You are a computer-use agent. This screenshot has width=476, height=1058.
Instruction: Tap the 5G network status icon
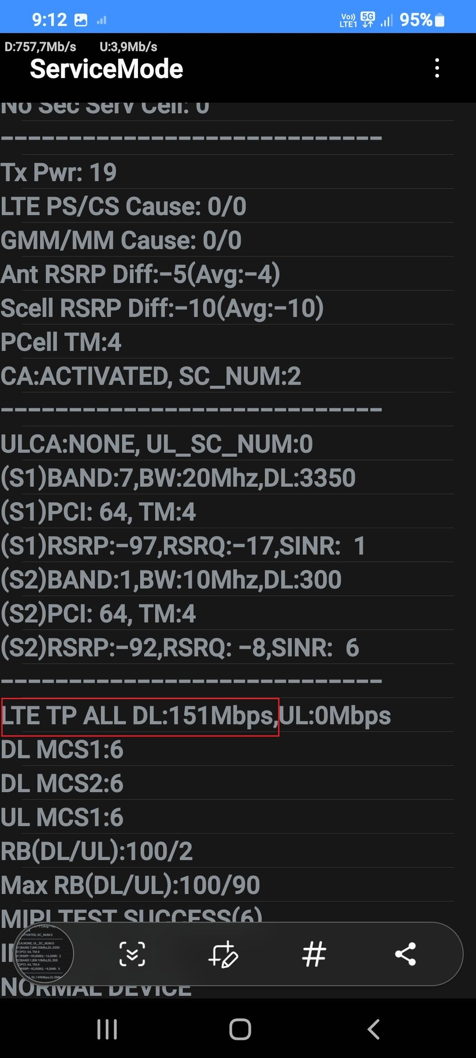(367, 20)
